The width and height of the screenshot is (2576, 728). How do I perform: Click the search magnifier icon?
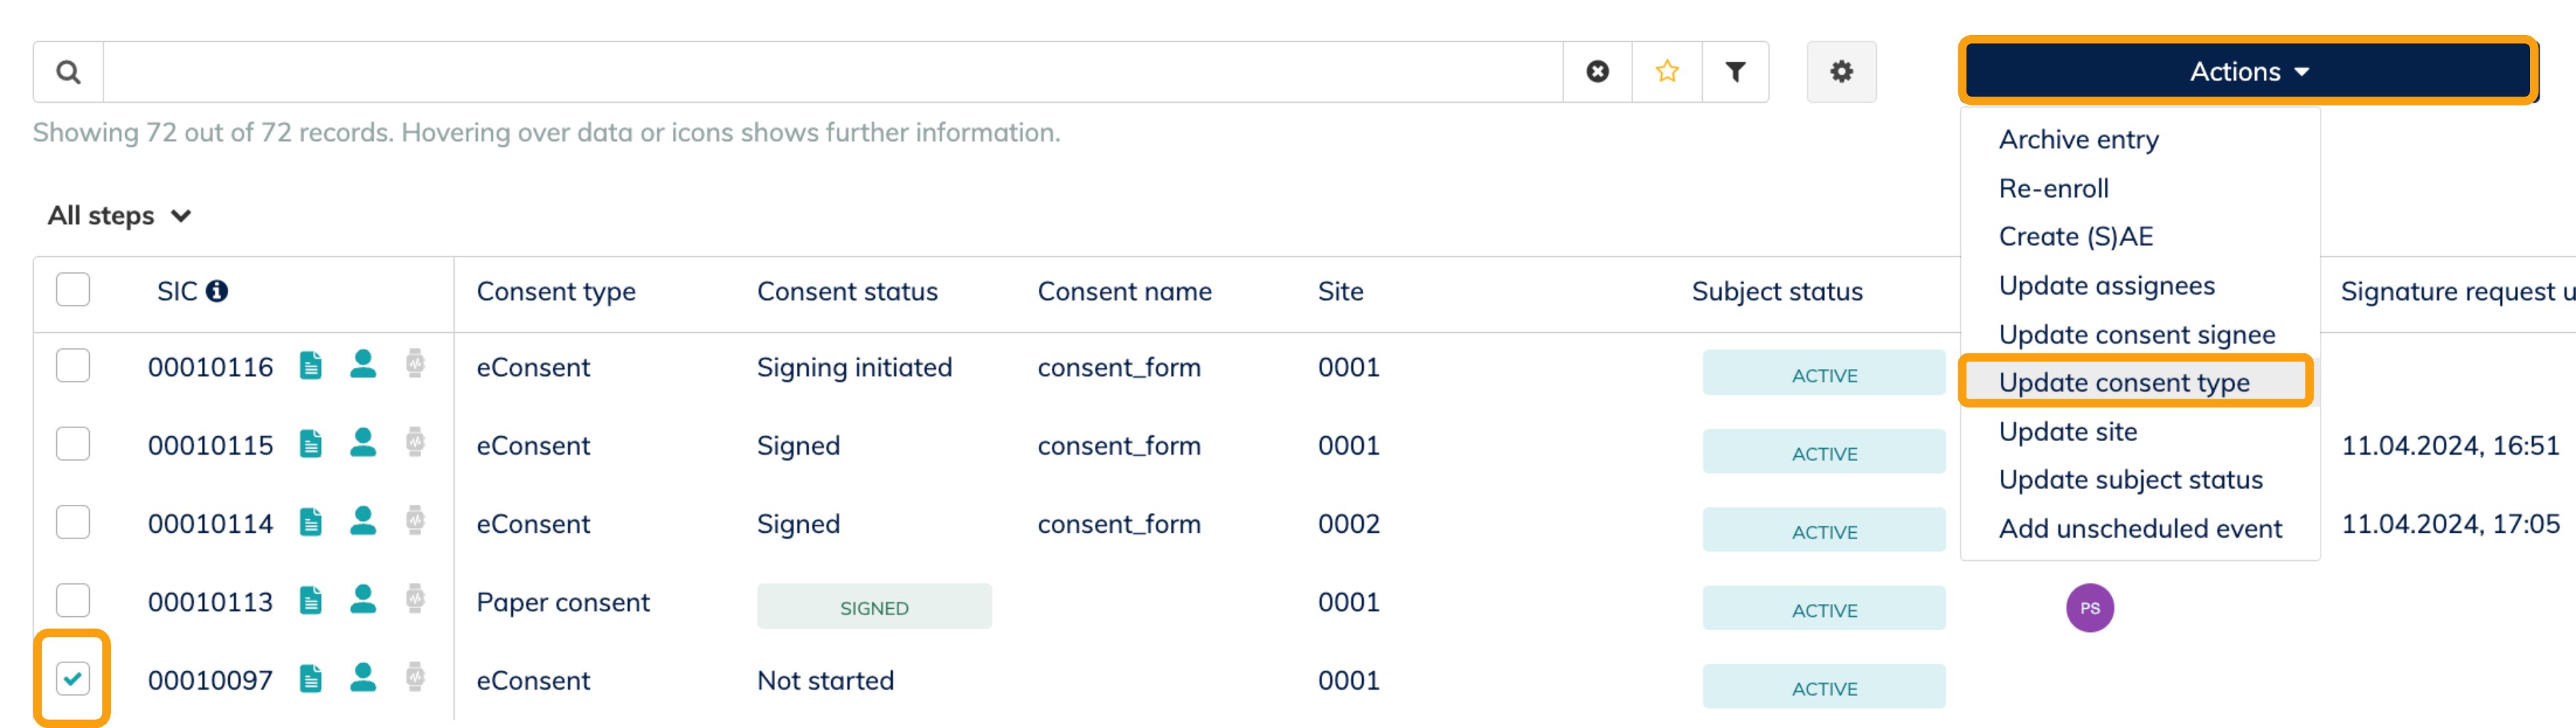68,72
